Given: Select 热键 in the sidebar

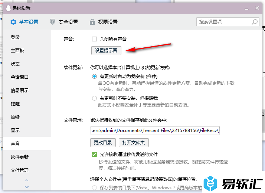Looking at the screenshot, I should coord(27,117).
